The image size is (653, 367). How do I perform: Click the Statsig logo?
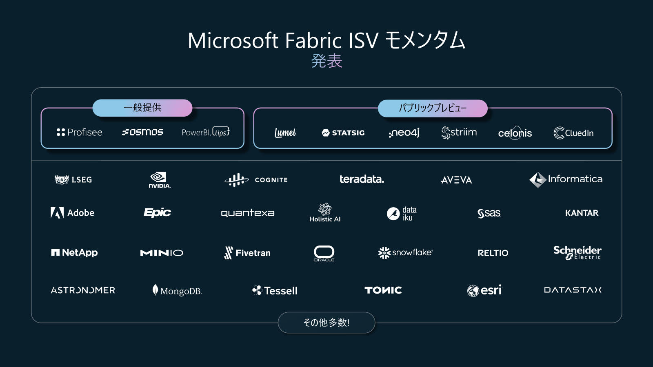[343, 133]
